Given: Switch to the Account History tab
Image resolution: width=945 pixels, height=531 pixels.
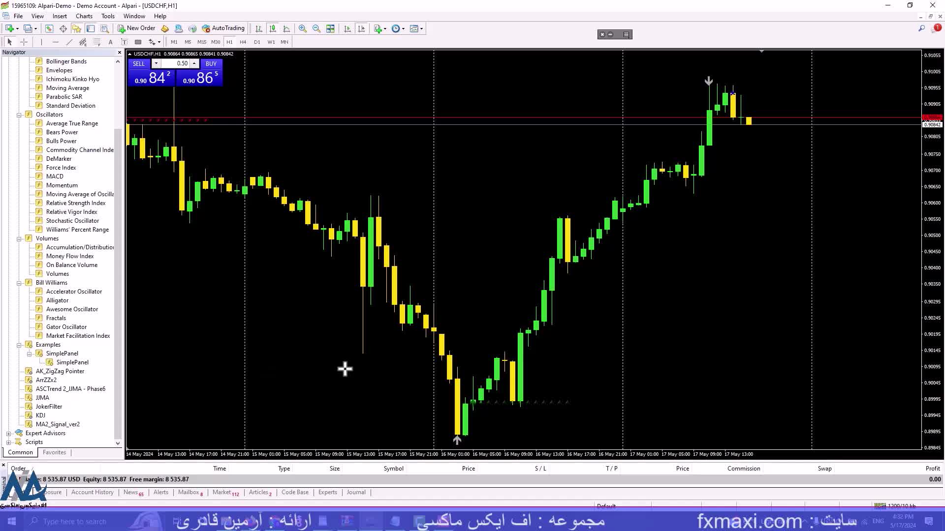Looking at the screenshot, I should 92,492.
